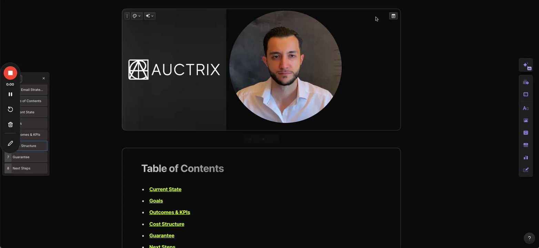Screen dimensions: 539x248
Task: Jump to the Guarantee slide in outline
Action: (x=26, y=157)
